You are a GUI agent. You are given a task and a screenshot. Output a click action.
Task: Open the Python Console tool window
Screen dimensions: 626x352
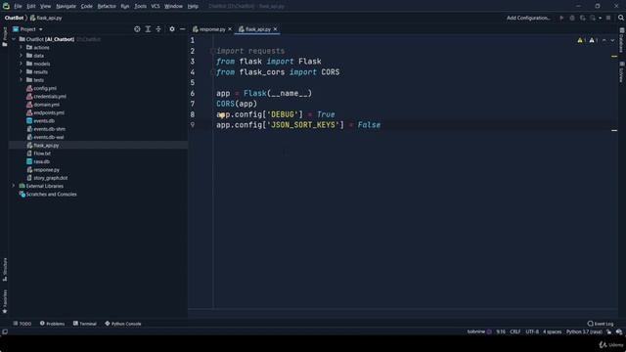[x=123, y=324]
